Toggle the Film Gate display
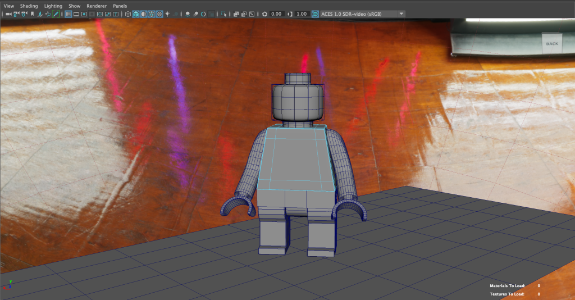 (76, 14)
